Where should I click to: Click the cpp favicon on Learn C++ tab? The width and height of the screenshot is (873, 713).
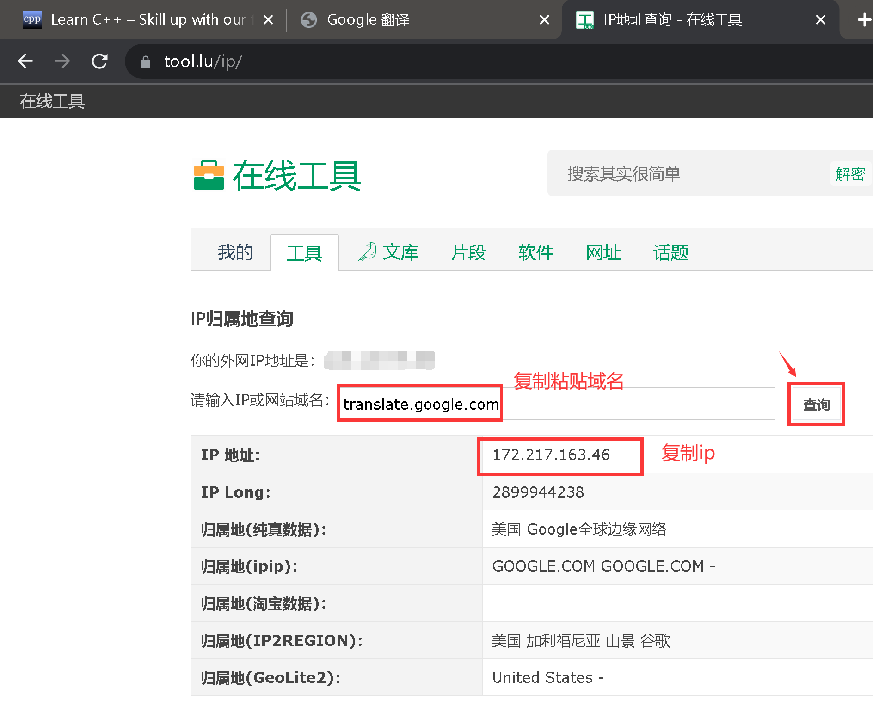coord(32,19)
